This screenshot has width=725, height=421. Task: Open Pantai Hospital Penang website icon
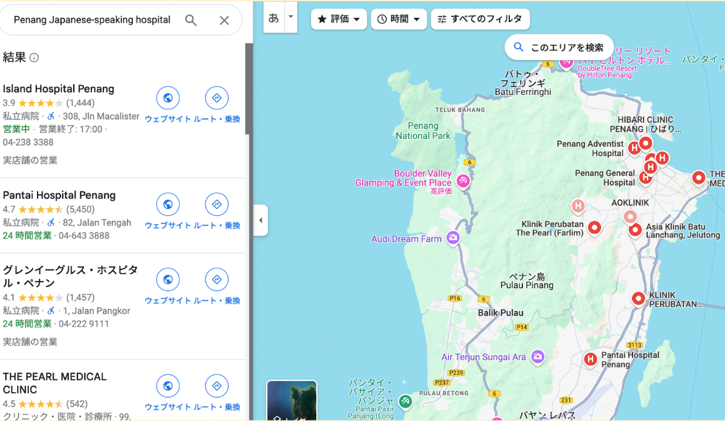[168, 204]
